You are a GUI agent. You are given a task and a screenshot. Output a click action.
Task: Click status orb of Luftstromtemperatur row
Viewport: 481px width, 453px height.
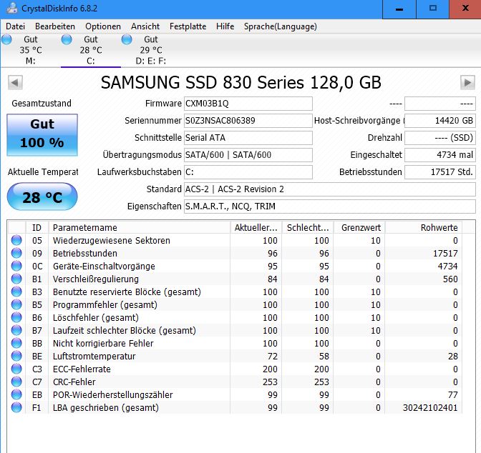(16, 356)
